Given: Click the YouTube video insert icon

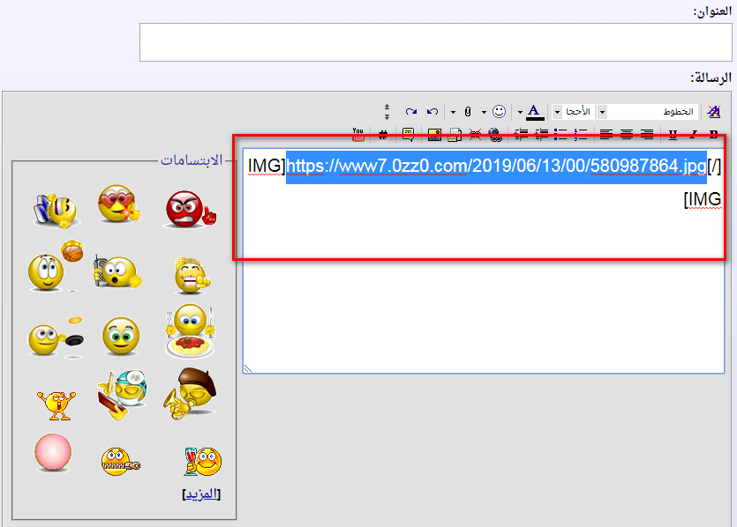Looking at the screenshot, I should coord(358,135).
